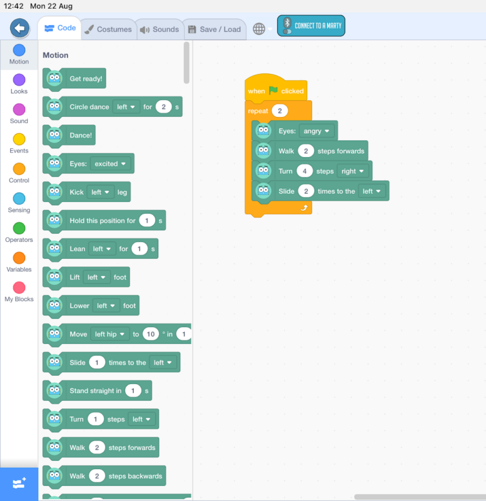Screen dimensions: 486x501
Task: Click the repeat count input field
Action: (279, 111)
